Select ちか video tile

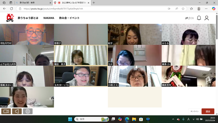coord(135,55)
